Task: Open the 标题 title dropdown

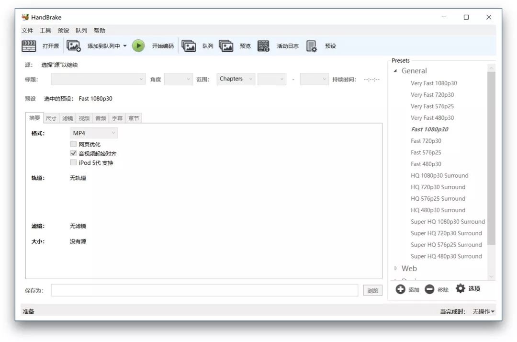Action: [98, 79]
